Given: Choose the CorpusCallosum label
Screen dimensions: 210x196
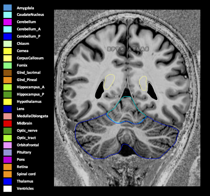Looking at the screenshot, I should click(30, 58).
